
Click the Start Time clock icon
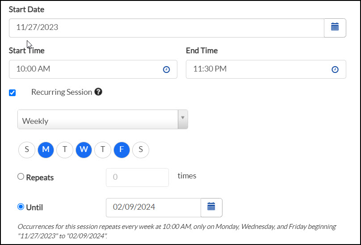click(x=166, y=69)
